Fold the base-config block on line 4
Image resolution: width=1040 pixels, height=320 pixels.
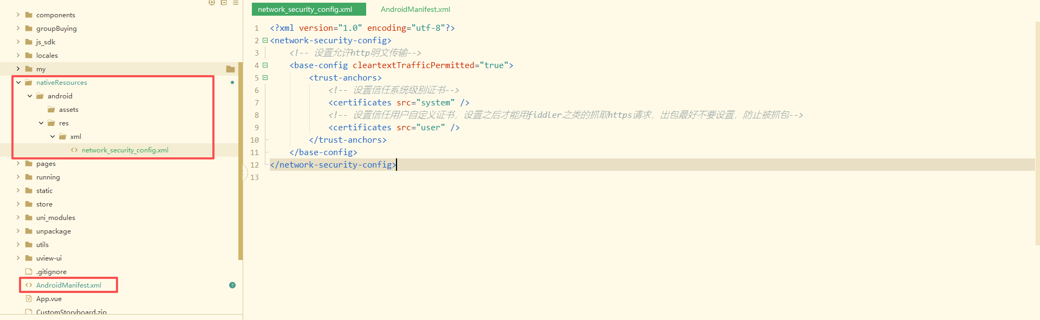(x=265, y=65)
